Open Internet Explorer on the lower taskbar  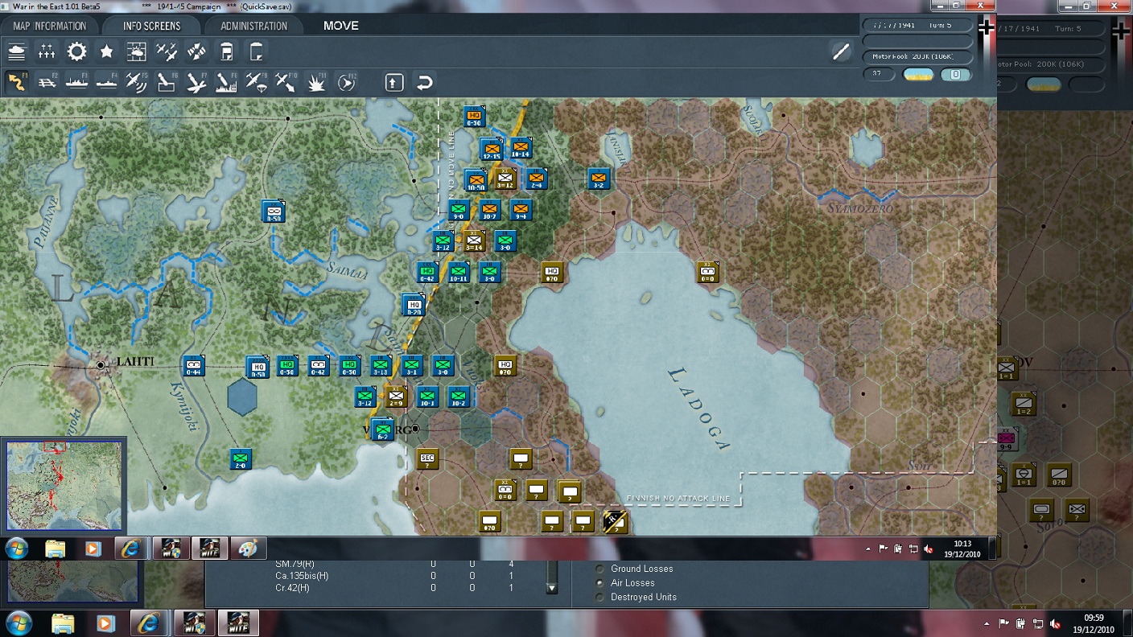coord(148,623)
